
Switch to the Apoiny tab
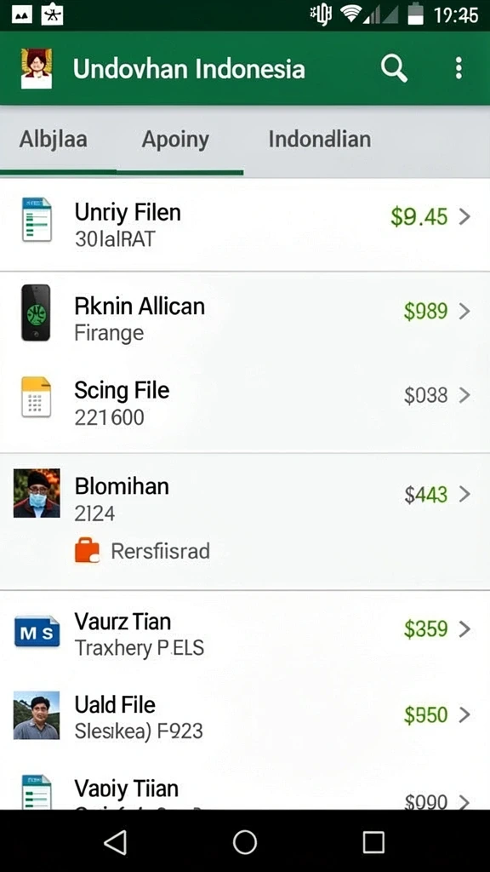[x=175, y=139]
